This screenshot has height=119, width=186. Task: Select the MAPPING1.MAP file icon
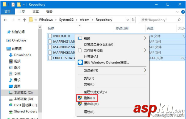50,42
